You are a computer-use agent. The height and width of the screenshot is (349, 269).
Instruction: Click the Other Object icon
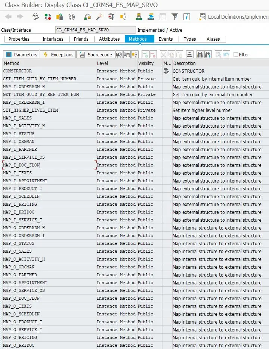coord(59,17)
